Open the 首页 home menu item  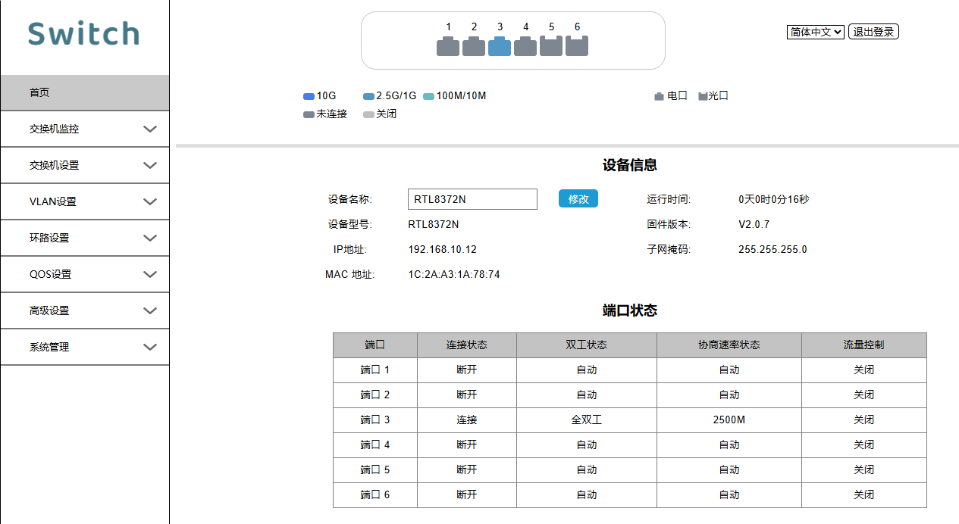point(85,92)
